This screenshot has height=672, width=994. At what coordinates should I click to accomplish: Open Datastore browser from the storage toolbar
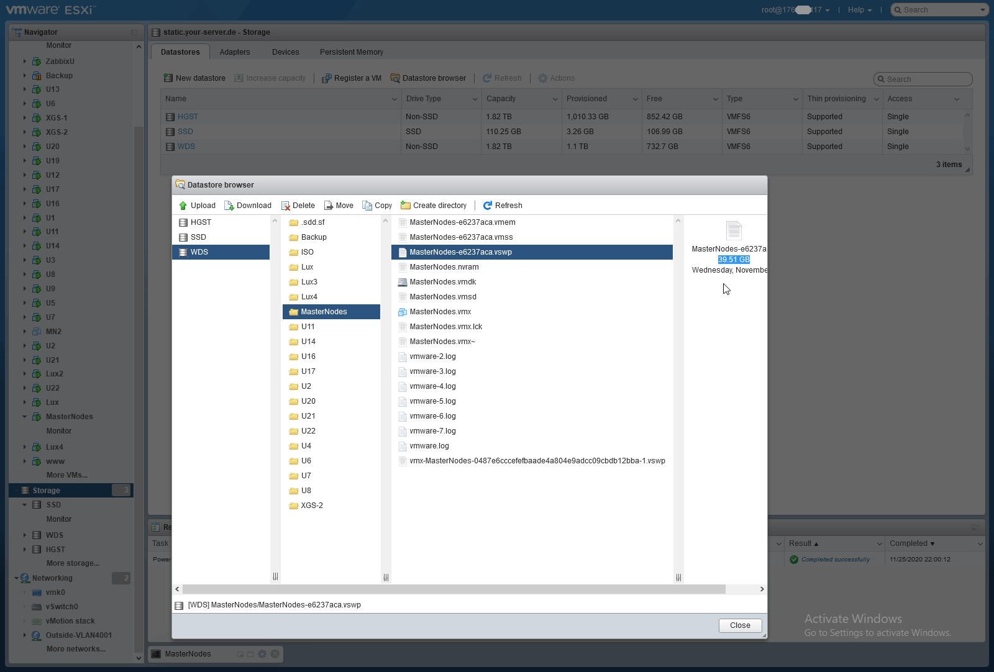(428, 78)
